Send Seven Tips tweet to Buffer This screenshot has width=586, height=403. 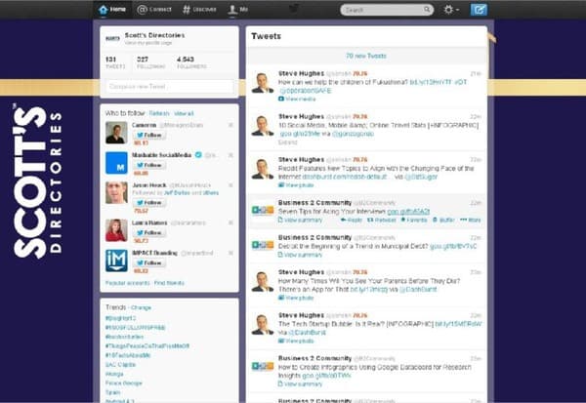pyautogui.click(x=444, y=221)
